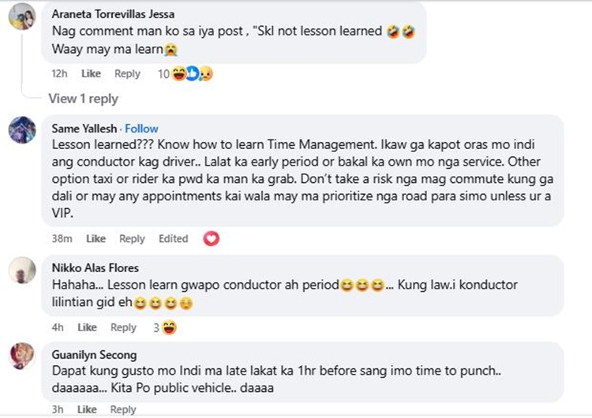Screen dimensions: 592x418
Task: Expand View 1 reply thread
Action: point(83,99)
